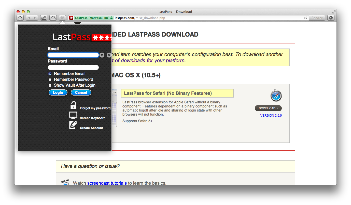This screenshot has width=351, height=205.
Task: Open the VERSION 2.5.5 link
Action: 271,116
